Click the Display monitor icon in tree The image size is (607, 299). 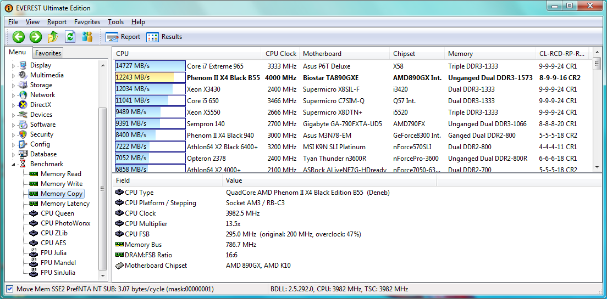pyautogui.click(x=23, y=65)
